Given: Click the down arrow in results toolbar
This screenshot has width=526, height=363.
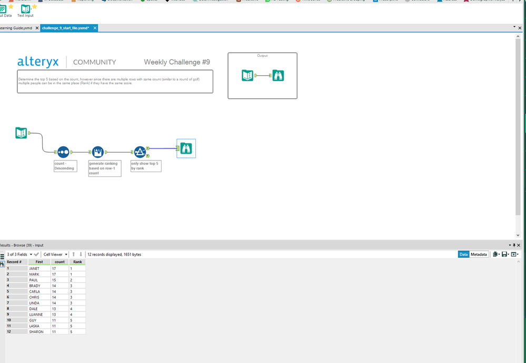Looking at the screenshot, I should coord(81,255).
